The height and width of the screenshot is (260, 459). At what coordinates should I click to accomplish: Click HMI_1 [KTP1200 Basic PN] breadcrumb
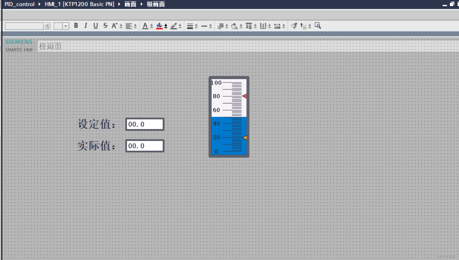(79, 4)
